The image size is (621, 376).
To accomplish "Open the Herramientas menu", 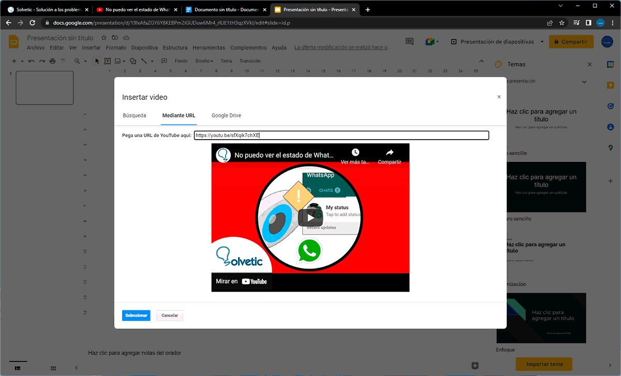I will point(209,48).
